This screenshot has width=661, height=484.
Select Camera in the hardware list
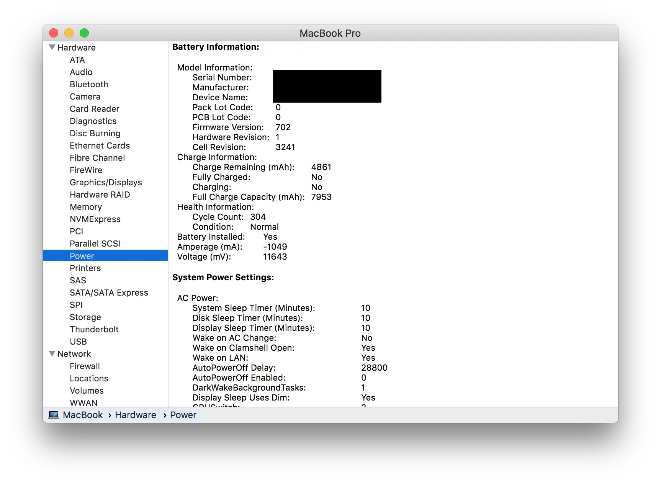[85, 96]
